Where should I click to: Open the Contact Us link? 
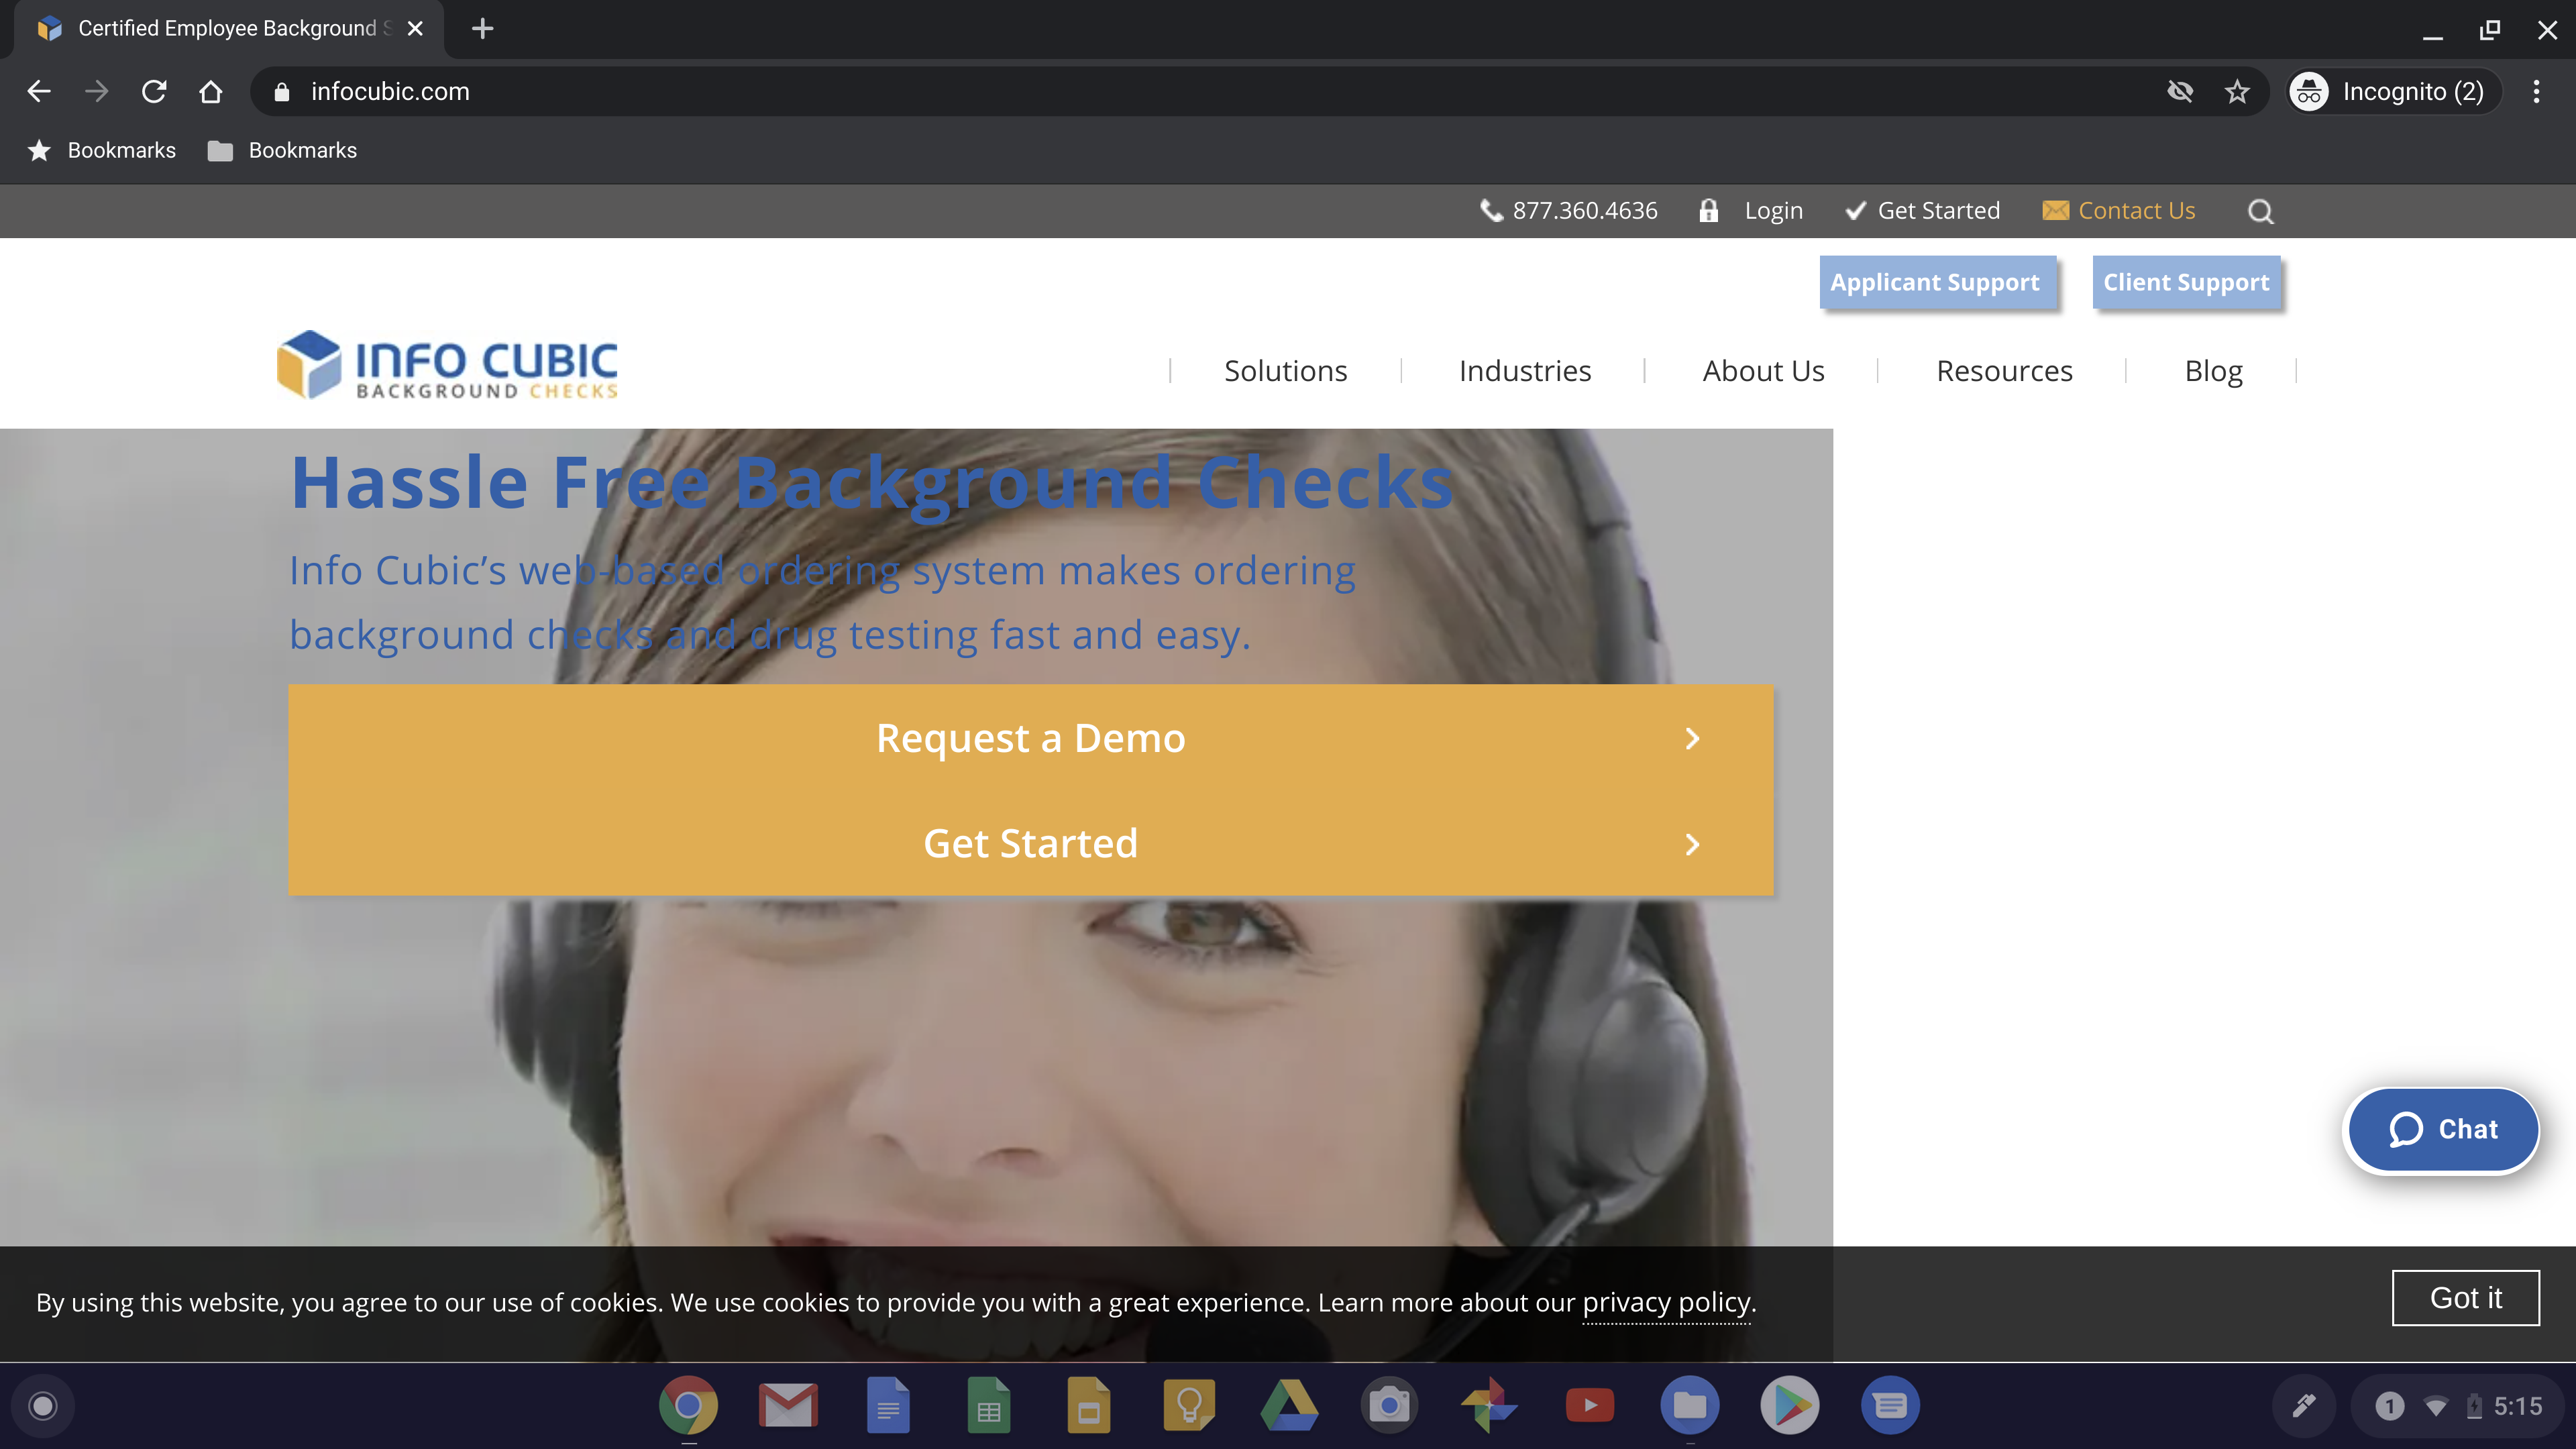(x=2119, y=211)
